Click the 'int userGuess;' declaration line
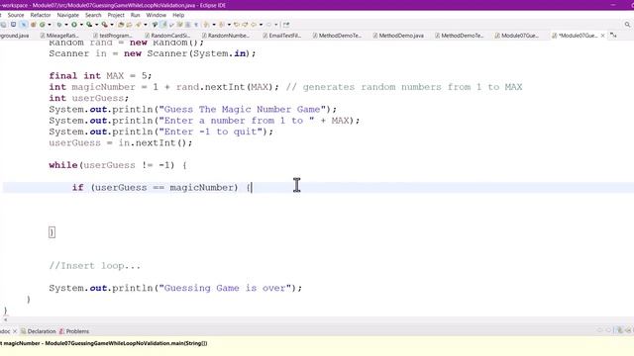The image size is (634, 356). [x=88, y=98]
